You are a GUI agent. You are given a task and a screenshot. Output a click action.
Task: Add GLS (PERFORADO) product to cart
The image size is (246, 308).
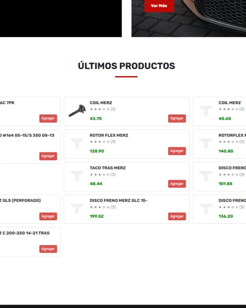[x=48, y=216]
